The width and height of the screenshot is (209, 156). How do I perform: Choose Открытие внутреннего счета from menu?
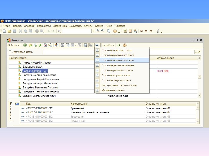coord(122,55)
